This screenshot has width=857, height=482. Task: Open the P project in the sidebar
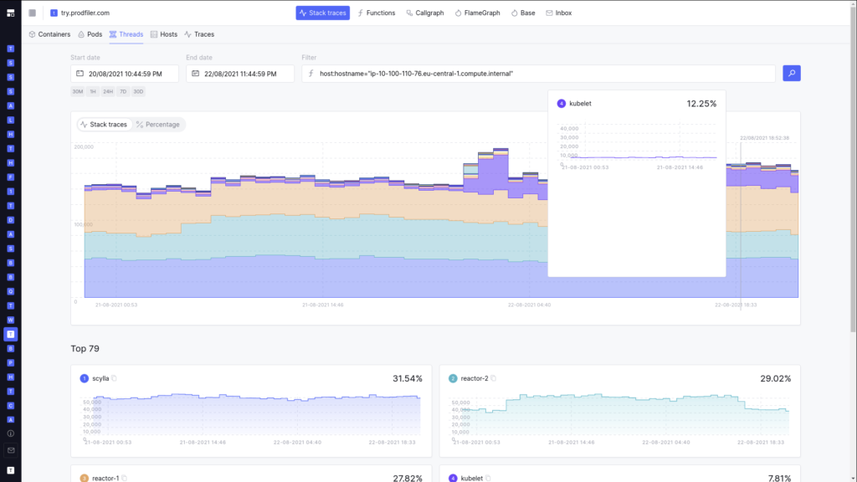point(10,363)
